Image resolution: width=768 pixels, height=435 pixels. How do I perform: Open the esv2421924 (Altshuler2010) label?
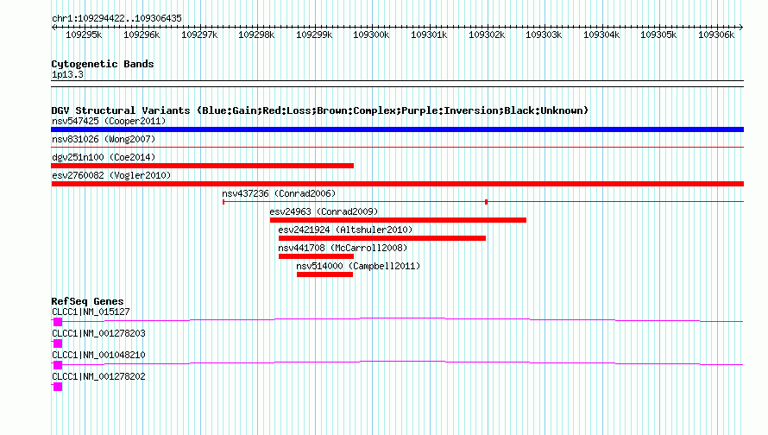tap(345, 230)
